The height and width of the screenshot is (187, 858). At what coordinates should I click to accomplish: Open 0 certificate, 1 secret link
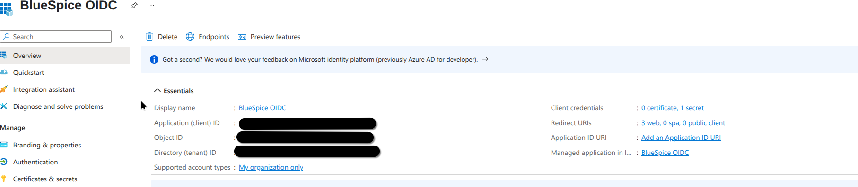coord(673,108)
